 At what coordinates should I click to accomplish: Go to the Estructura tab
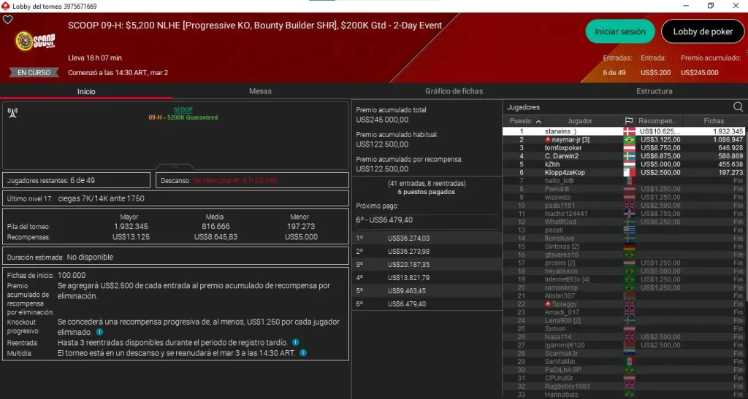pyautogui.click(x=654, y=91)
